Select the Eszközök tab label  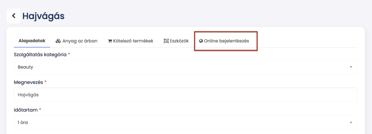coord(179,41)
